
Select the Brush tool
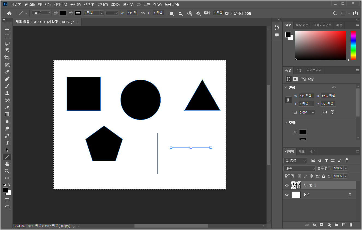point(7,86)
